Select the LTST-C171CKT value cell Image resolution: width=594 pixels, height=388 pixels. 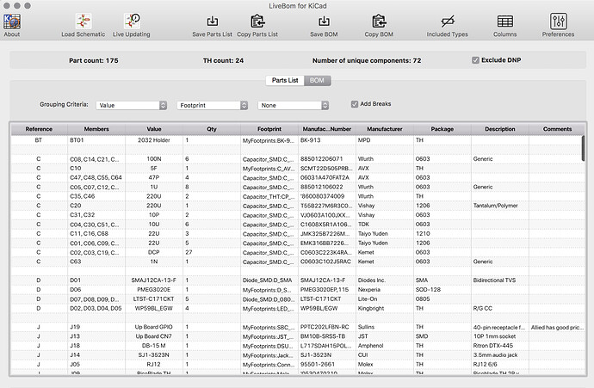tap(154, 299)
